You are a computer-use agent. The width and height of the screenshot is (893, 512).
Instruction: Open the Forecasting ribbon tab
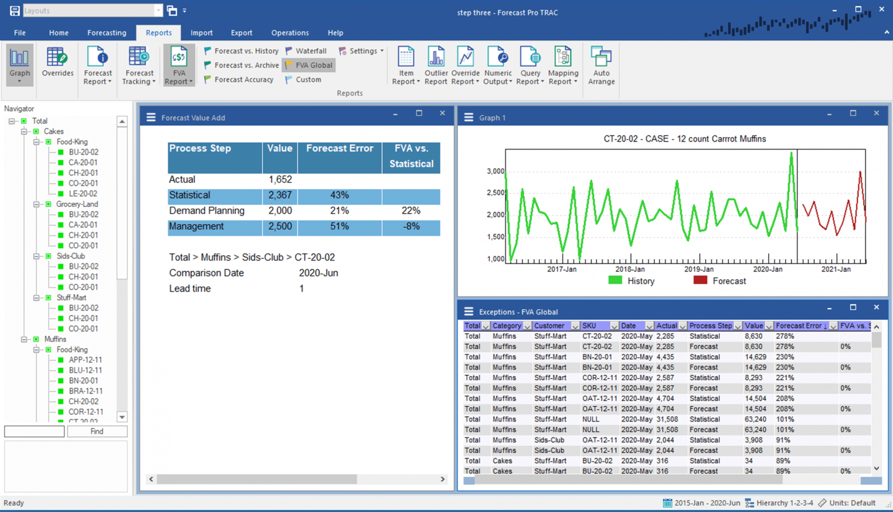107,32
